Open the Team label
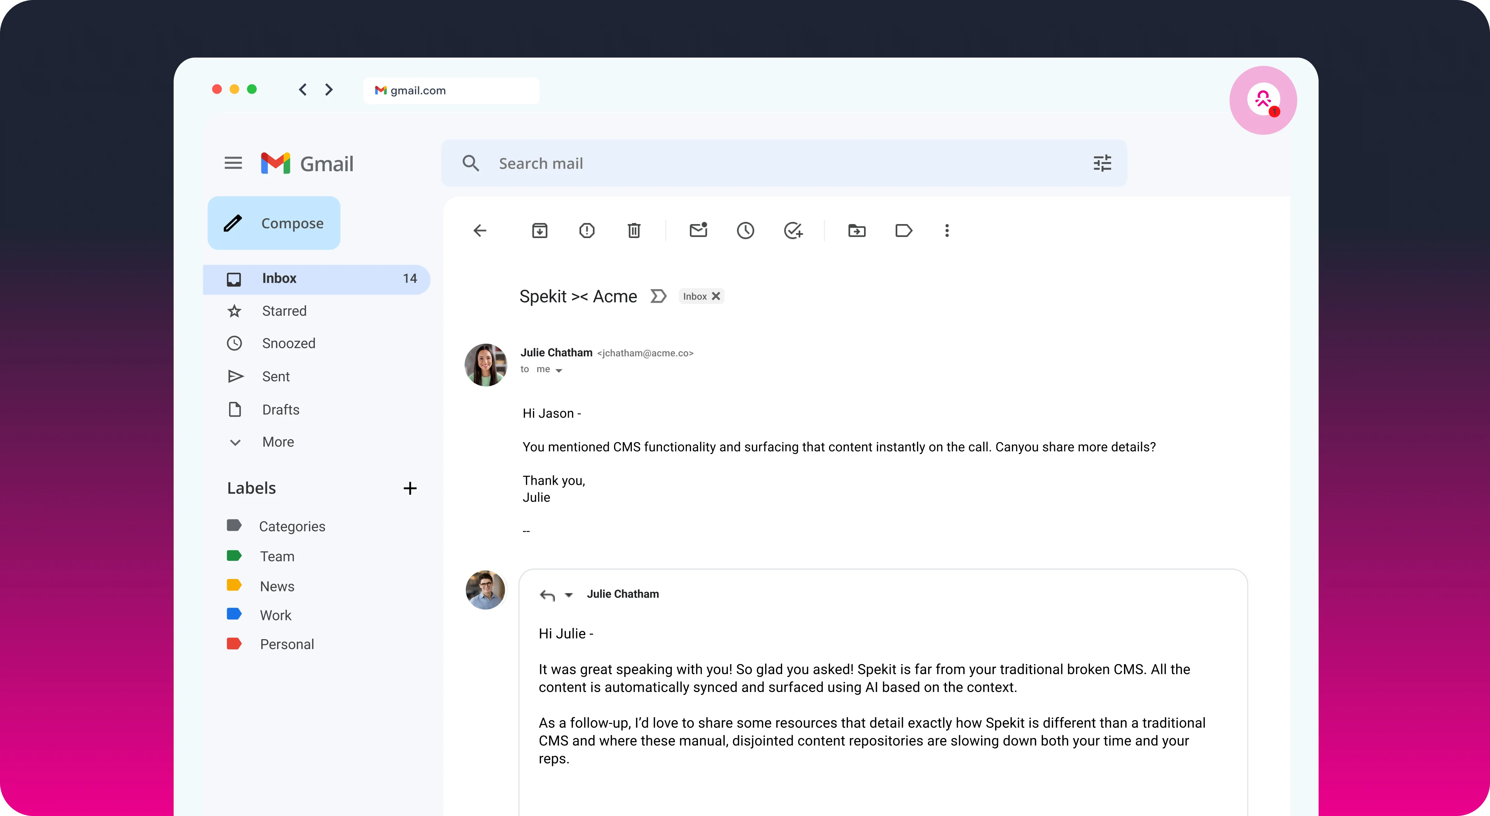Image resolution: width=1490 pixels, height=816 pixels. coord(277,557)
